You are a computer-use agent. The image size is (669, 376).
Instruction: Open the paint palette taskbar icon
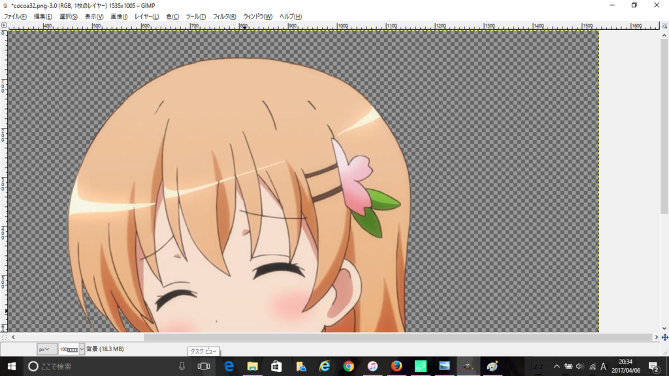(x=492, y=366)
